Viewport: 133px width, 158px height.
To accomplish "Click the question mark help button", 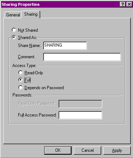I will coord(123,4).
